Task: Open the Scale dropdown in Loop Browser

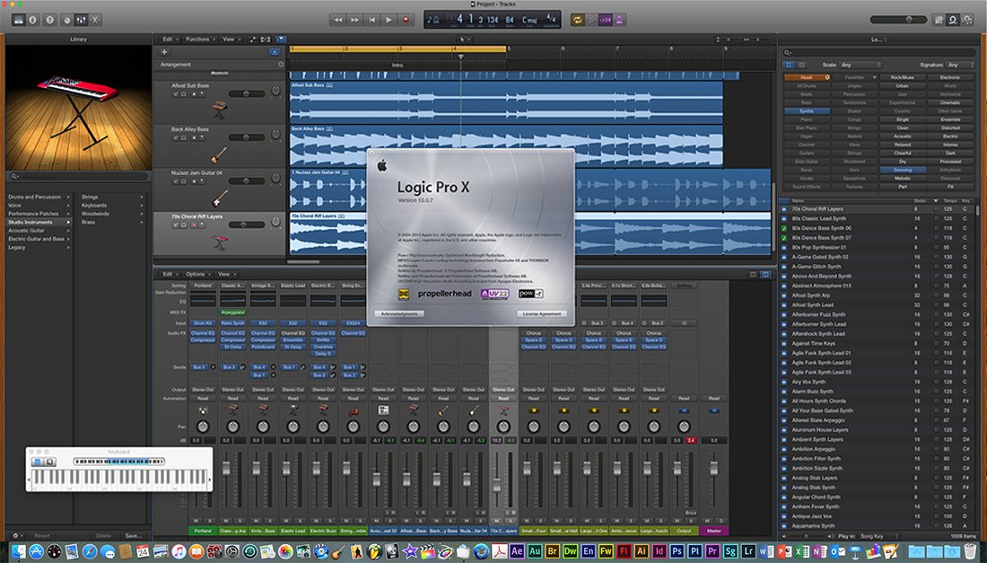Action: 860,65
